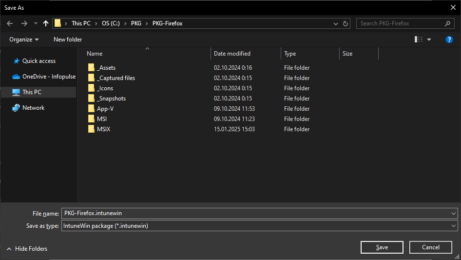The image size is (461, 260).
Task: Go back using the Back arrow
Action: 10,23
